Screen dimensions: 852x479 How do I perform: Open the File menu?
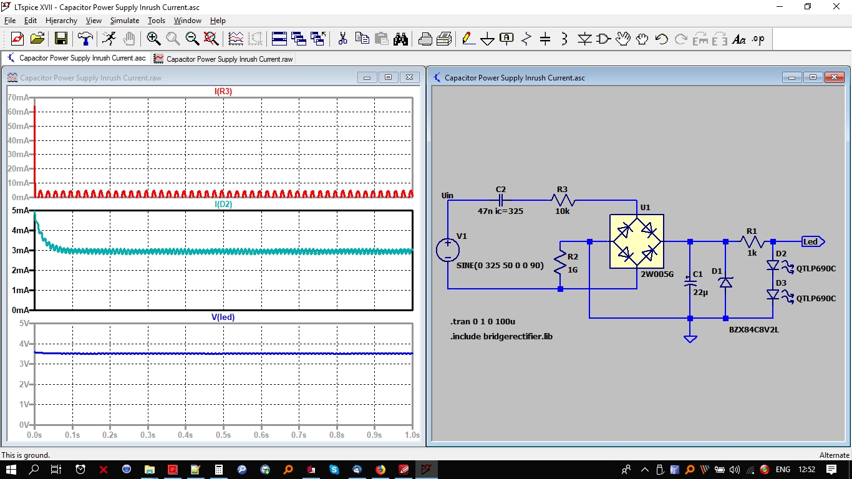tap(10, 21)
